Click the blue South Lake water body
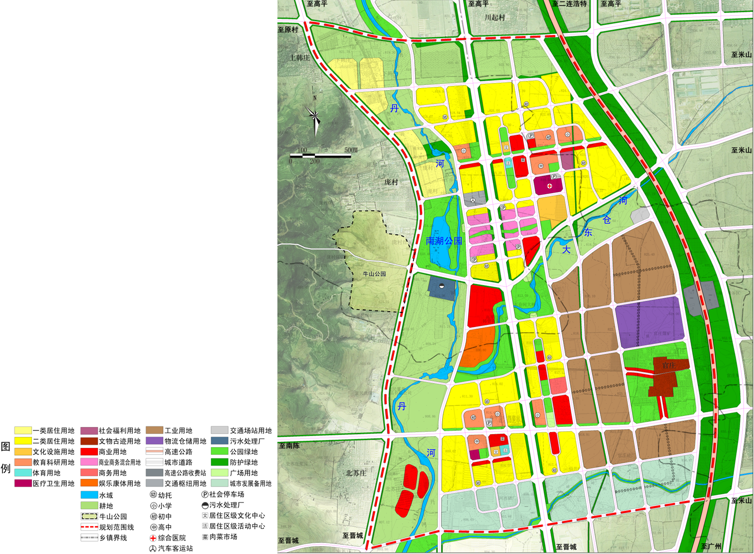This screenshot has width=754, height=554. pos(440,243)
